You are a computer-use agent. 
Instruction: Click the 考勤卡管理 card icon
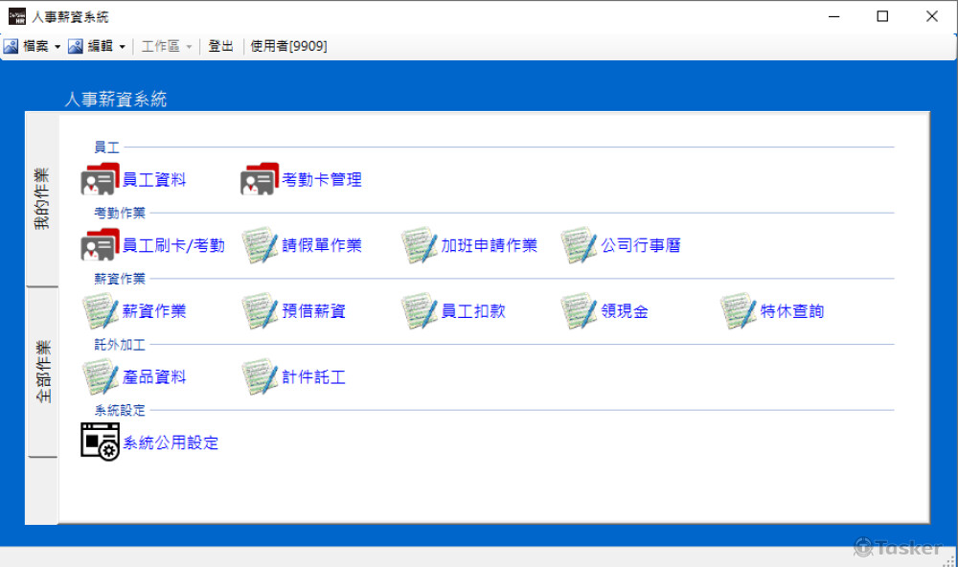tap(259, 179)
